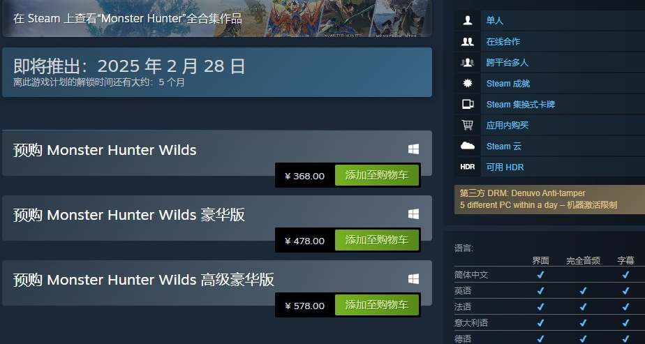Image resolution: width=645 pixels, height=344 pixels.
Task: Click the 跨平台多人 category link
Action: click(x=507, y=63)
